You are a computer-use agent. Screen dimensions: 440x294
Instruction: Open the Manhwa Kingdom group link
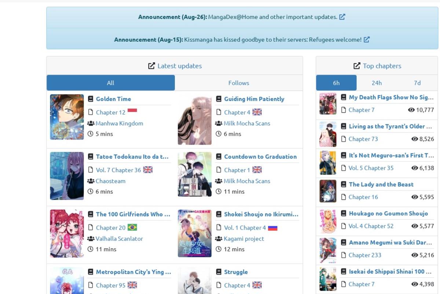[x=119, y=123]
